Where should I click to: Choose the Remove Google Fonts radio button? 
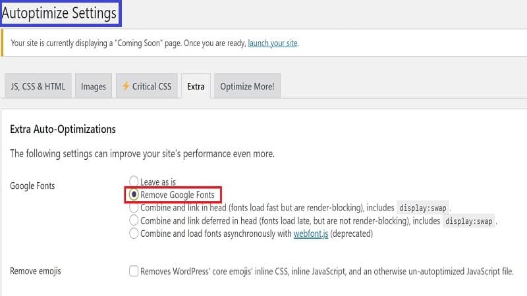[x=134, y=195]
